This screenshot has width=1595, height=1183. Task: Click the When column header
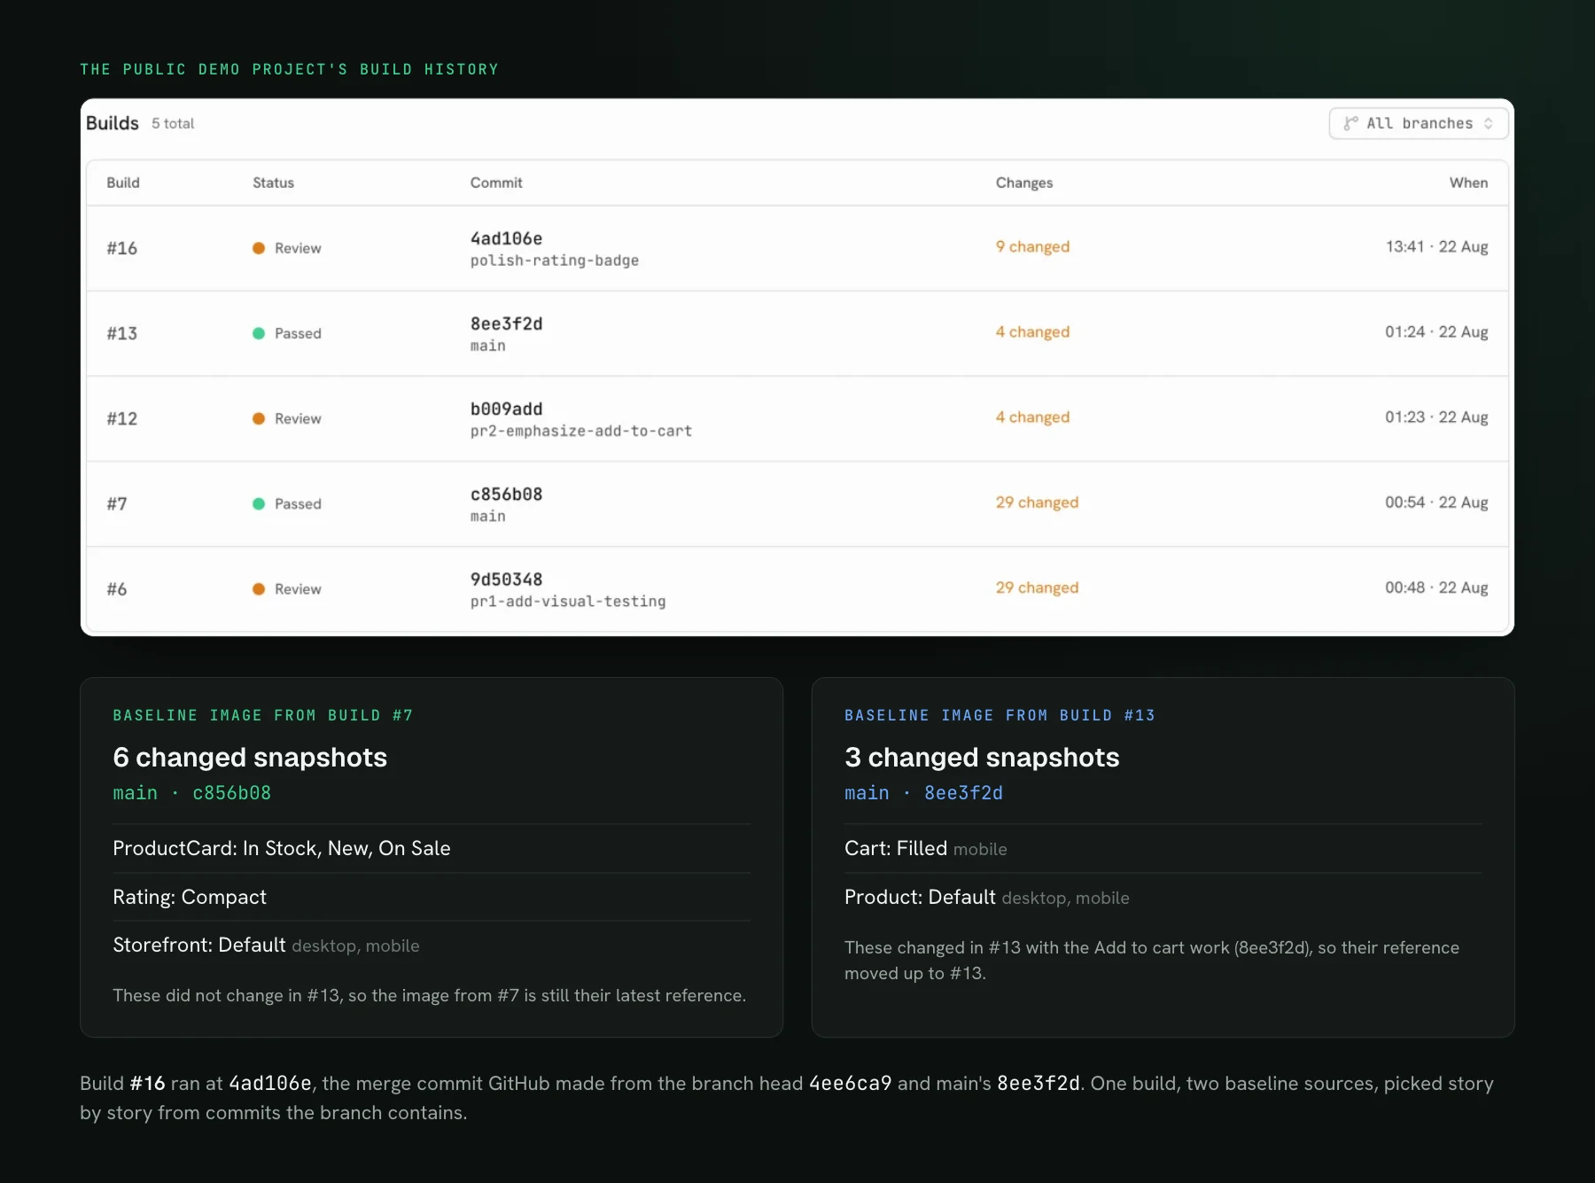click(x=1468, y=183)
